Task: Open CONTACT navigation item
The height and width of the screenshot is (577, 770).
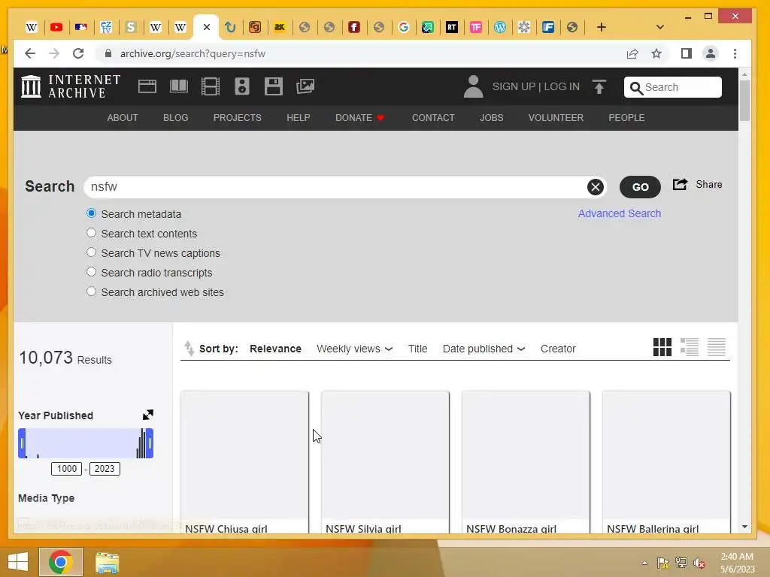Action: (x=433, y=118)
